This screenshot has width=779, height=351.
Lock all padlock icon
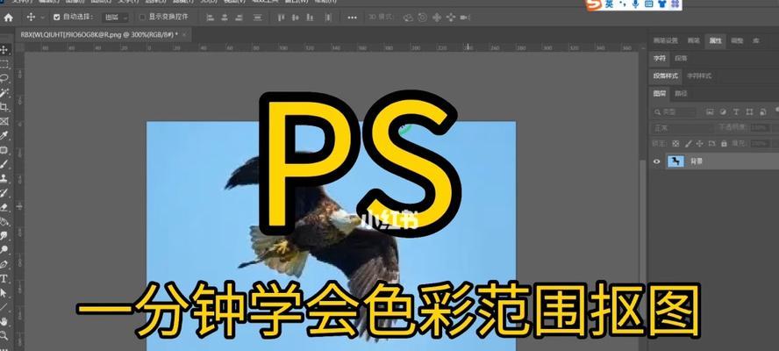pos(724,144)
